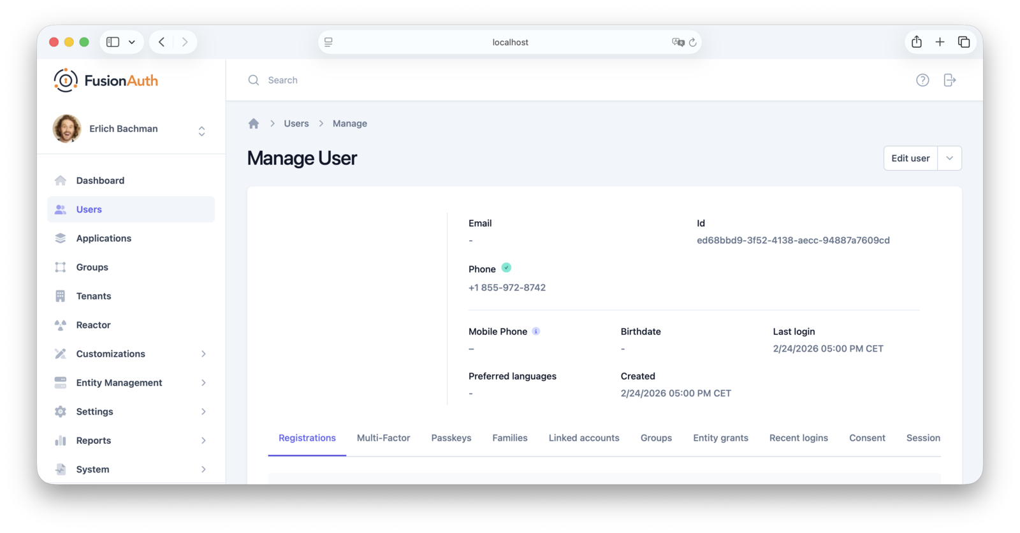Open the Dashboard house icon in sidebar
This screenshot has width=1020, height=533.
click(61, 180)
